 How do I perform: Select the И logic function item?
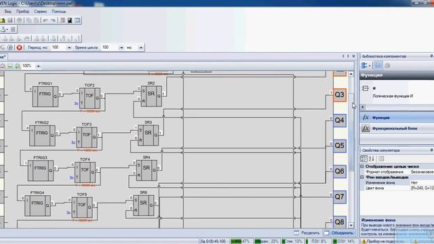point(397,92)
